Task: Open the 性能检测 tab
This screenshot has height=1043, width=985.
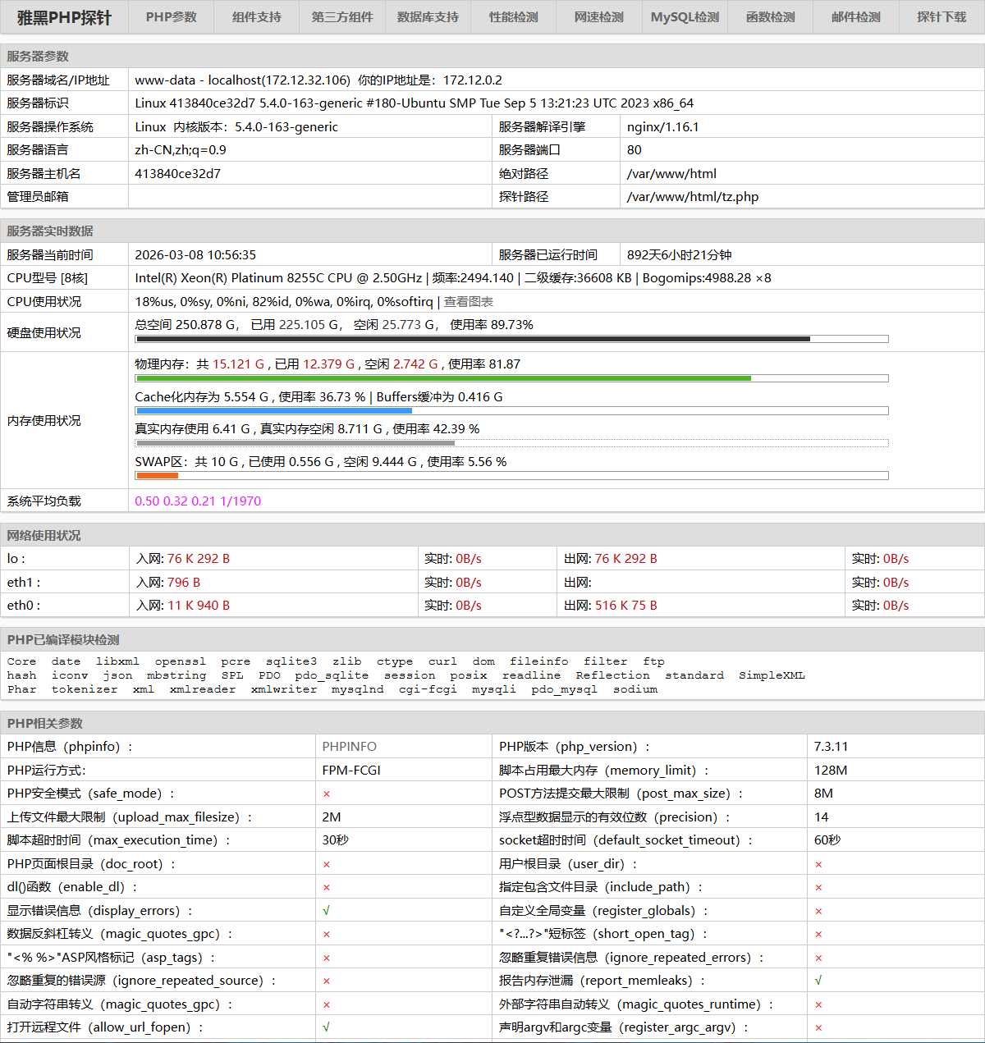Action: [513, 17]
